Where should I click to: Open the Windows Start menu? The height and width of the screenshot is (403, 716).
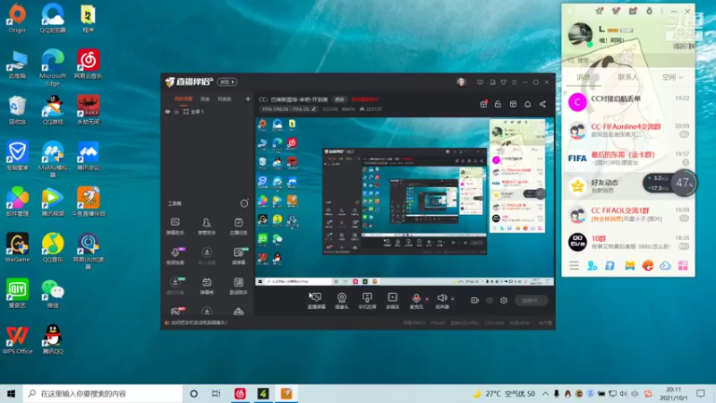point(12,393)
